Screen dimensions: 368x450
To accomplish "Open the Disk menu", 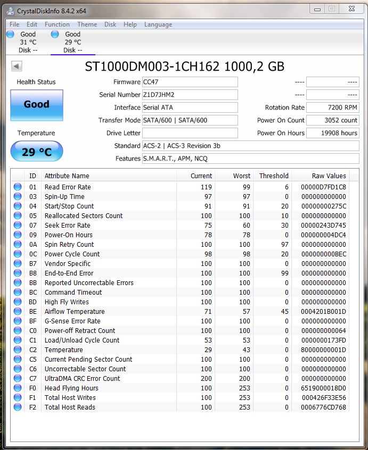I will [110, 24].
